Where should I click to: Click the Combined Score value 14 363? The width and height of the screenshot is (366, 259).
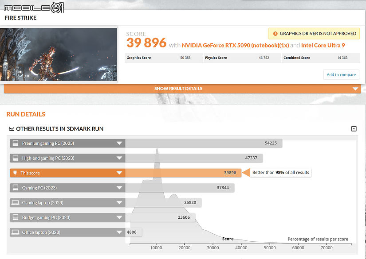[x=342, y=58]
